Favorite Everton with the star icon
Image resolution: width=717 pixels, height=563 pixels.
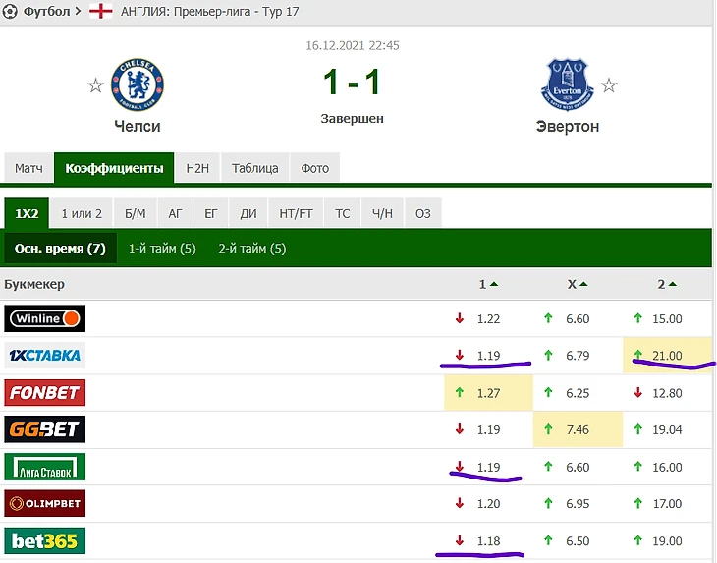609,85
